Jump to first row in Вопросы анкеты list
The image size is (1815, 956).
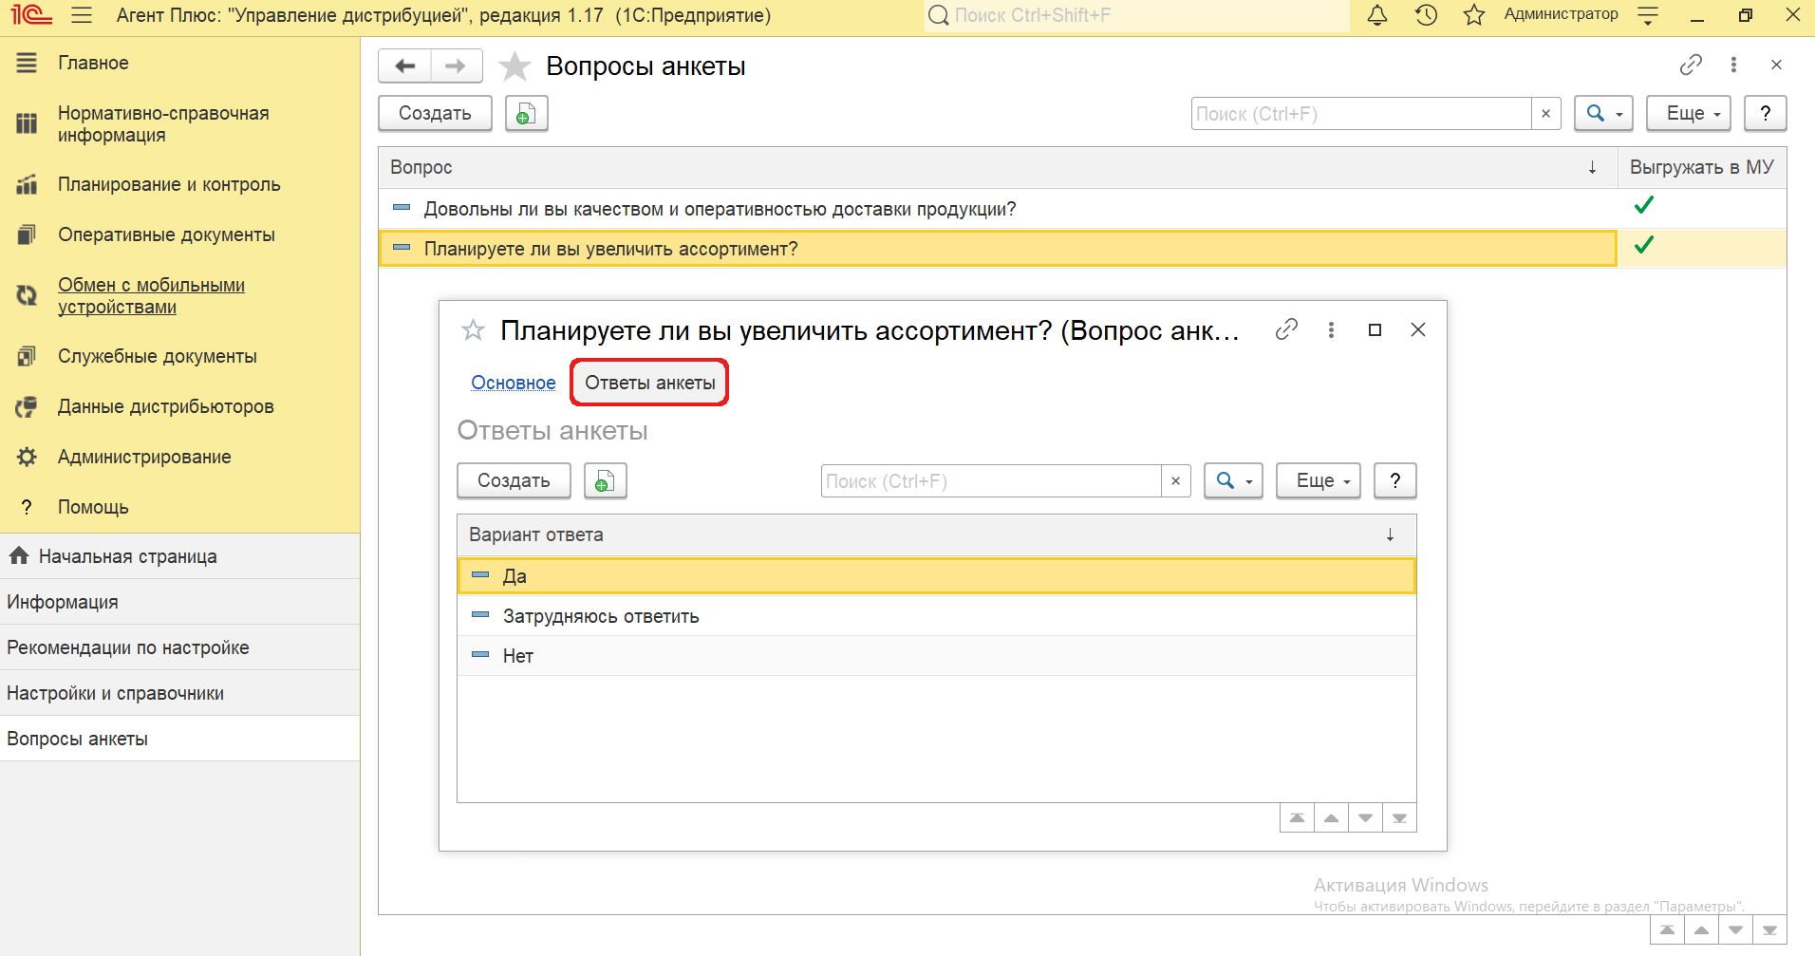[x=1668, y=930]
